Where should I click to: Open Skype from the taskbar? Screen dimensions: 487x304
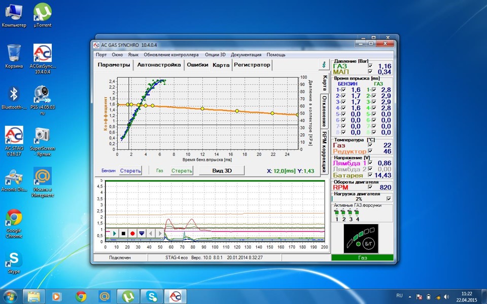(152, 296)
